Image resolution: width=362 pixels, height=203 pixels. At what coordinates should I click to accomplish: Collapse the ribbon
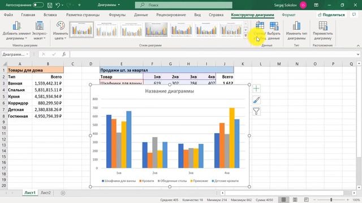click(358, 46)
